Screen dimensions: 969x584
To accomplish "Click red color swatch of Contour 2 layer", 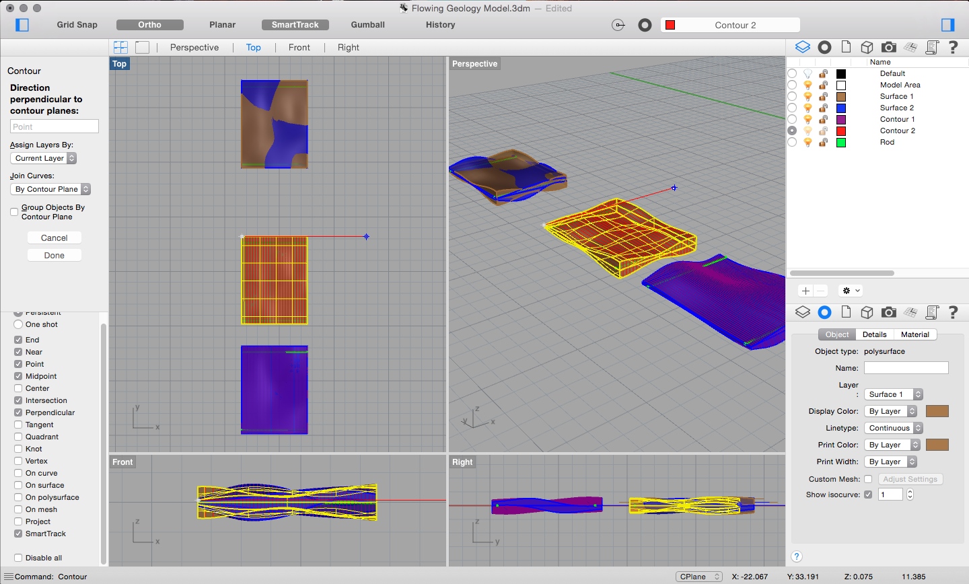I will [841, 131].
